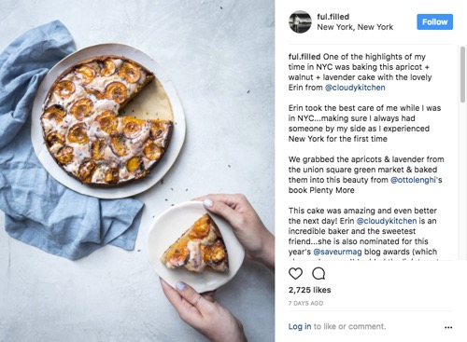Open the New York, New York location

click(x=355, y=27)
